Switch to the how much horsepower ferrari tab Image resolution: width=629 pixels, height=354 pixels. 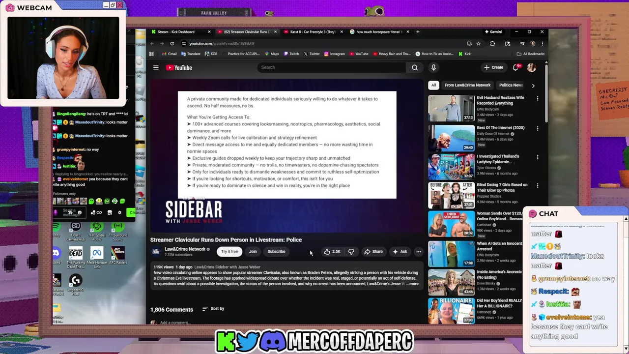click(378, 32)
